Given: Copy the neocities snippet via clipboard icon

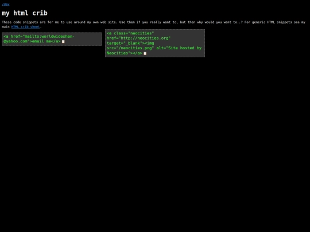Looking at the screenshot, I should [145, 53].
